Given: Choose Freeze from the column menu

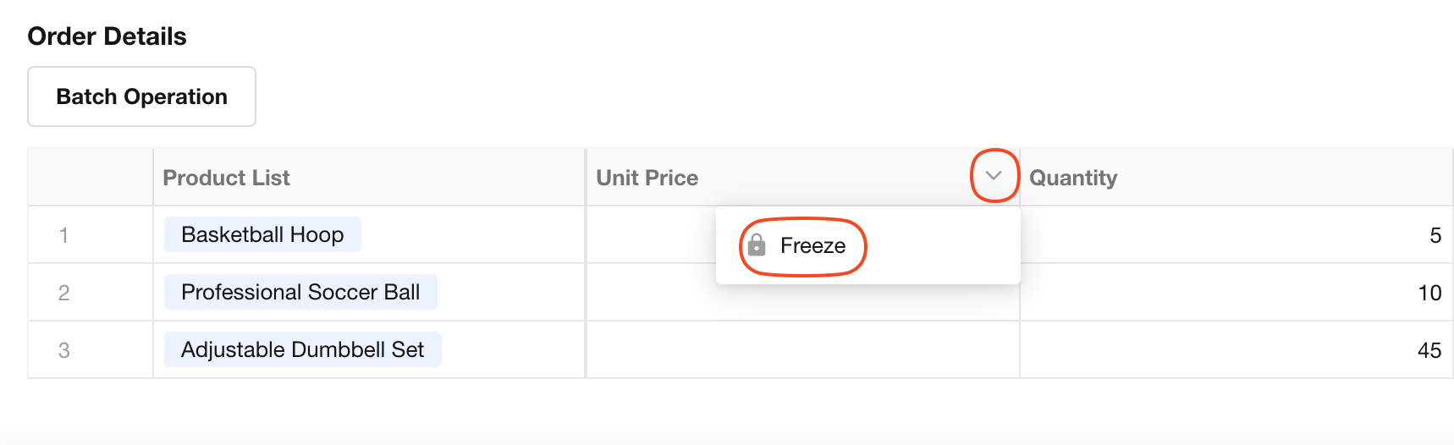Looking at the screenshot, I should pos(812,245).
